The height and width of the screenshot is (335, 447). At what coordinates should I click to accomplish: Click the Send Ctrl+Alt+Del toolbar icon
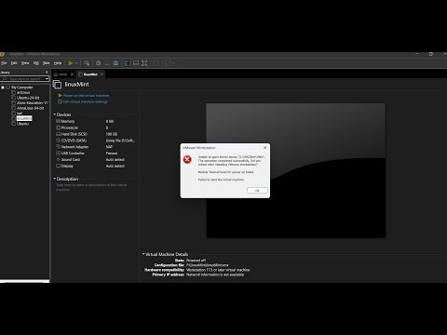pos(87,63)
